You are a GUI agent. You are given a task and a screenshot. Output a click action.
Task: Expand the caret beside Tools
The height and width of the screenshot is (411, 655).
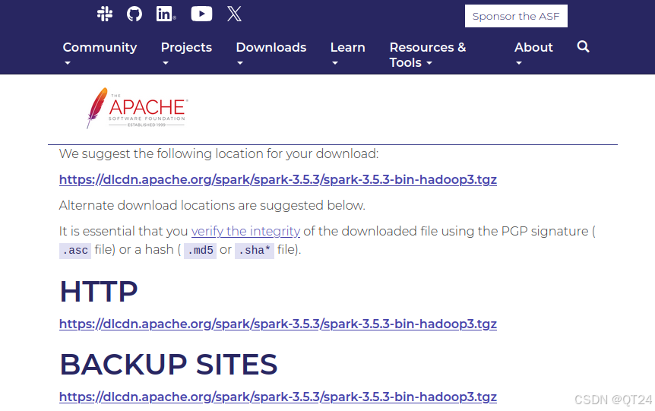(429, 63)
